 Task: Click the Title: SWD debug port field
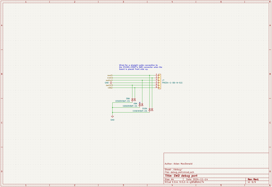(x=181, y=176)
